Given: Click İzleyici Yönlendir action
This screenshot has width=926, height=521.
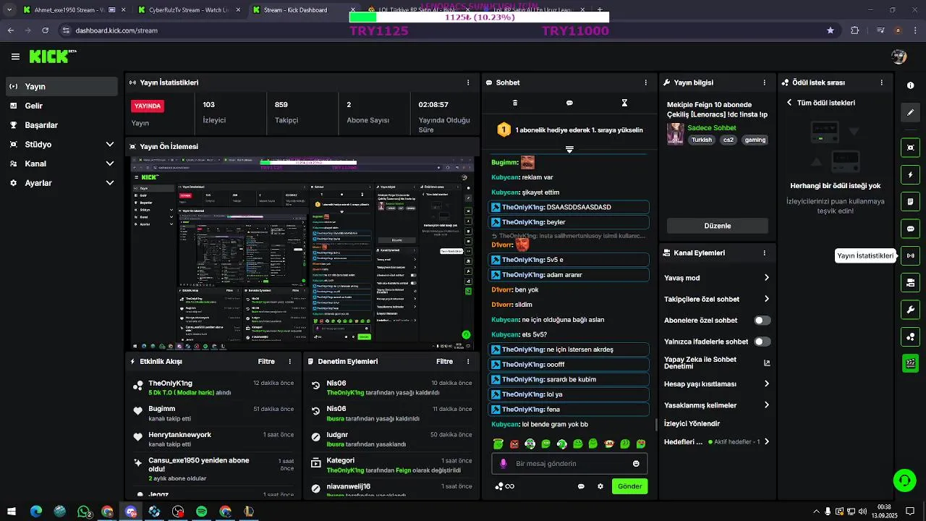Looking at the screenshot, I should [692, 423].
